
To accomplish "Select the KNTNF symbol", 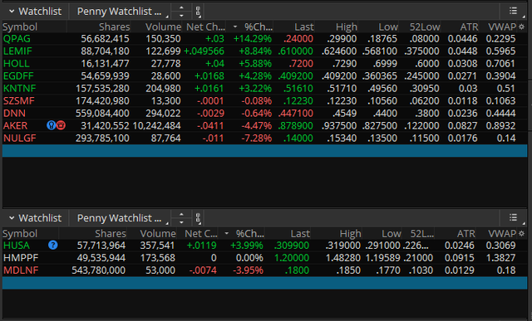I will tap(19, 89).
